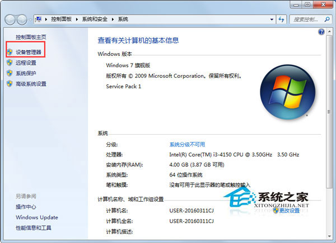Viewport: 336px width, 243px height.
Task: Select 系统 breadcrumb item
Action: pos(123,19)
